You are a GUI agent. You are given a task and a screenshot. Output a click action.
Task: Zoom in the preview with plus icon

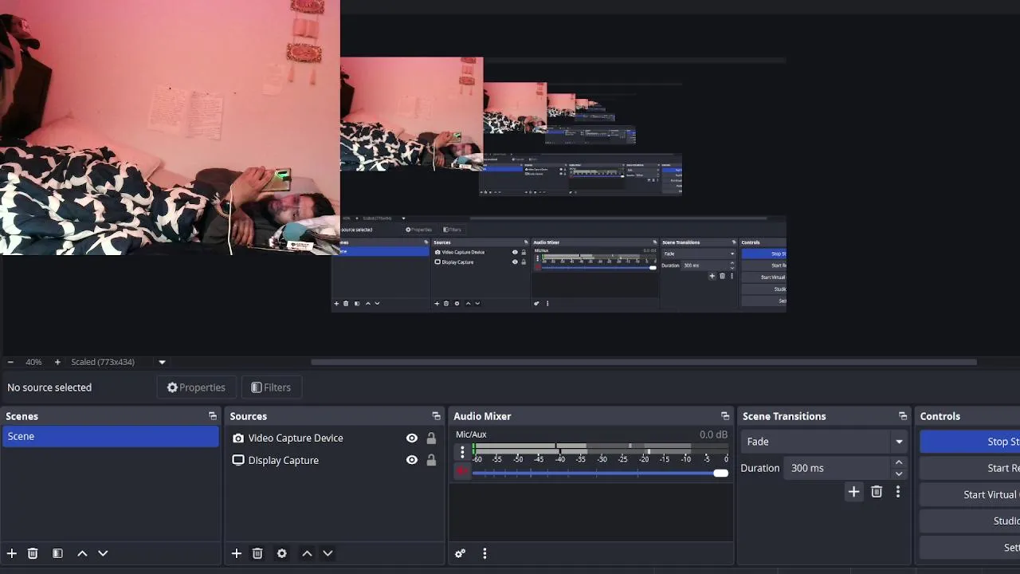tap(57, 362)
